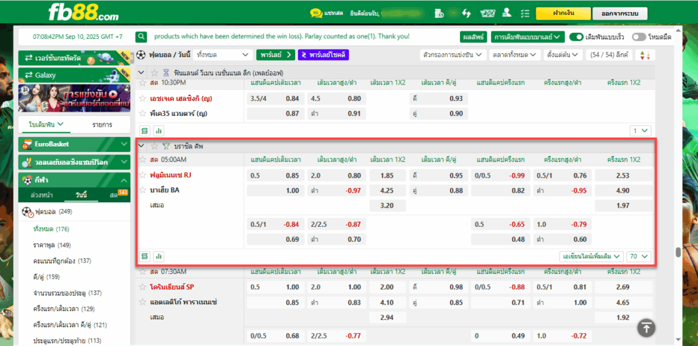This screenshot has width=698, height=346.
Task: Open the ตั้งแต่ต้น sort dropdown
Action: pyautogui.click(x=563, y=55)
